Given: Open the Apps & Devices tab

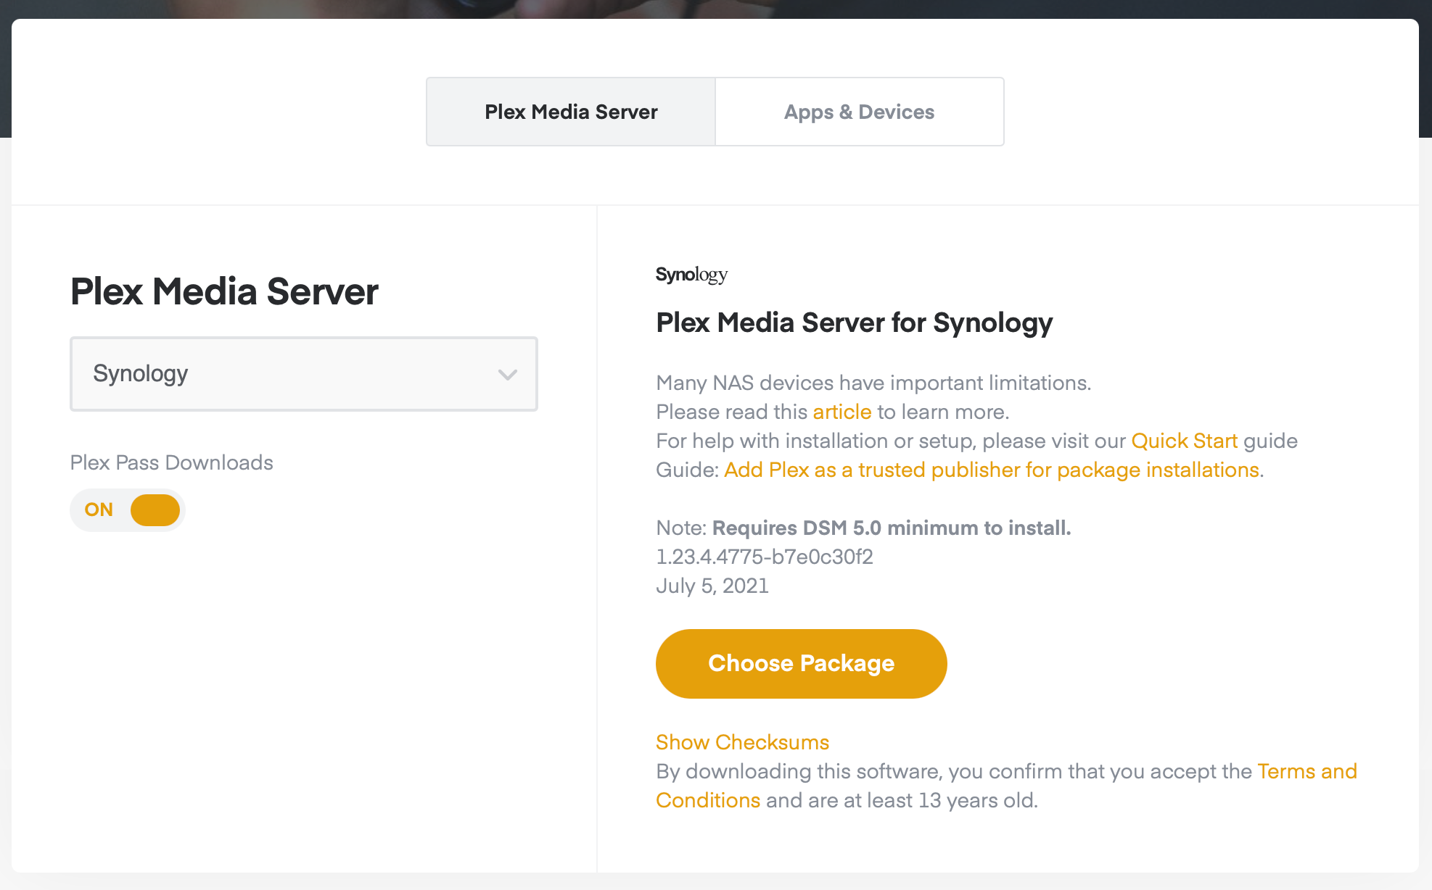Looking at the screenshot, I should coord(860,112).
